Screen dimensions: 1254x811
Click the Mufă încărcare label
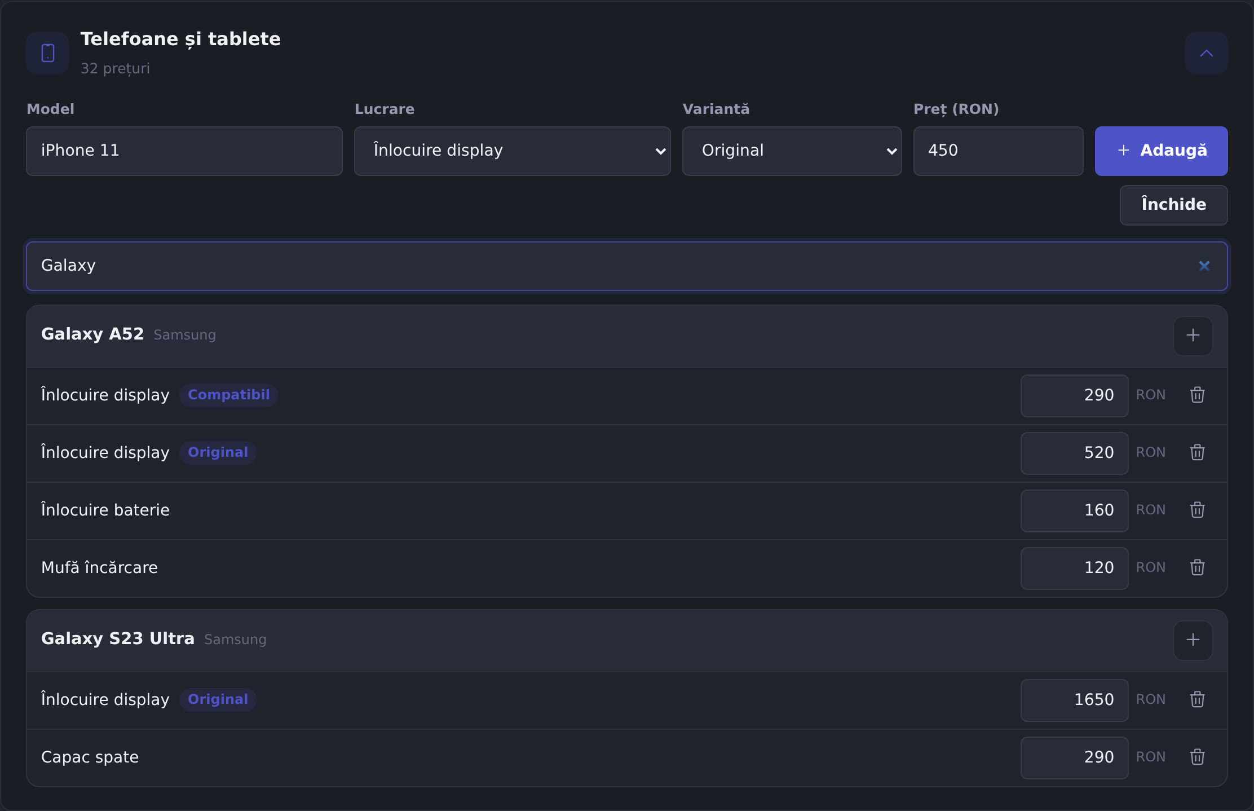(100, 568)
